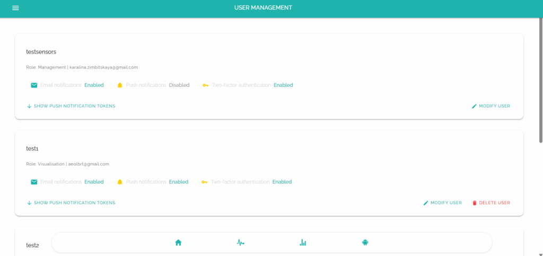Viewport: 543px width, 256px height.
Task: Click the Android robot icon
Action: point(365,243)
